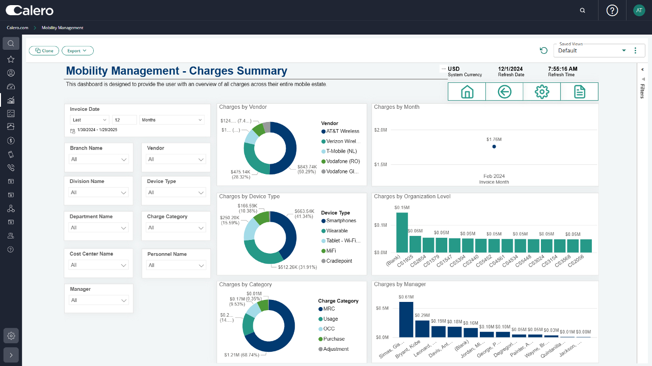This screenshot has height=366, width=652.
Task: Open the Export menu button
Action: pyautogui.click(x=77, y=50)
